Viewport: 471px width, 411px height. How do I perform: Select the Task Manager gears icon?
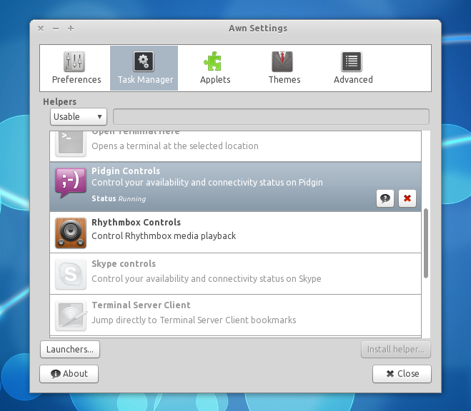click(x=144, y=61)
